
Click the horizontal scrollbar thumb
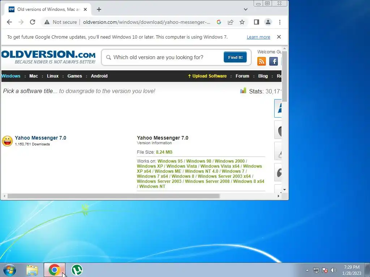[113, 196]
